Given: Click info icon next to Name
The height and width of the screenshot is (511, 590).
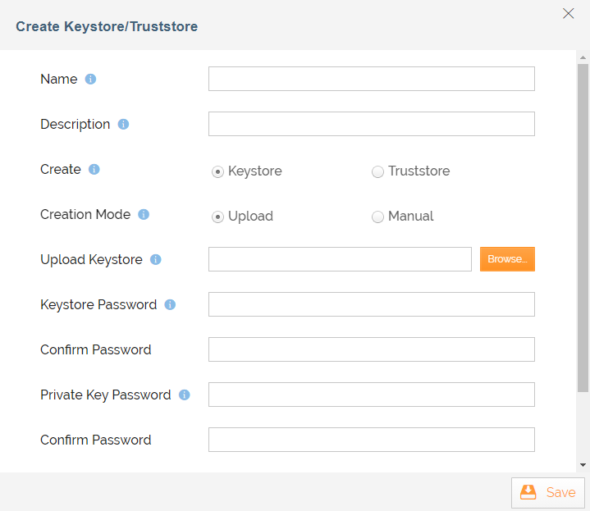Looking at the screenshot, I should [91, 80].
